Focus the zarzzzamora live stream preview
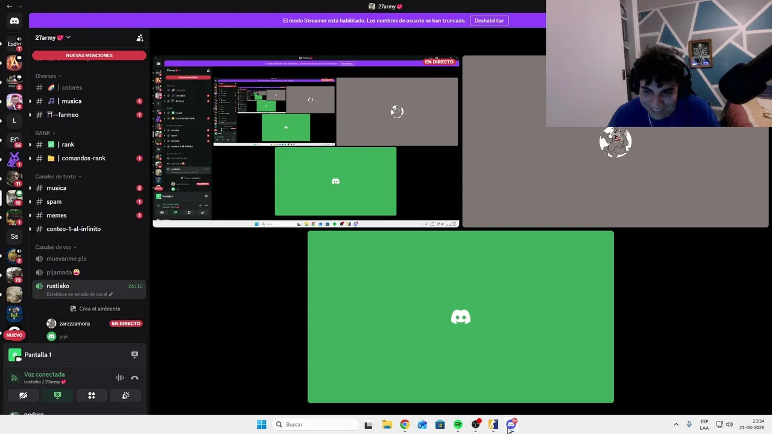Viewport: 772px width, 434px height. click(306, 142)
